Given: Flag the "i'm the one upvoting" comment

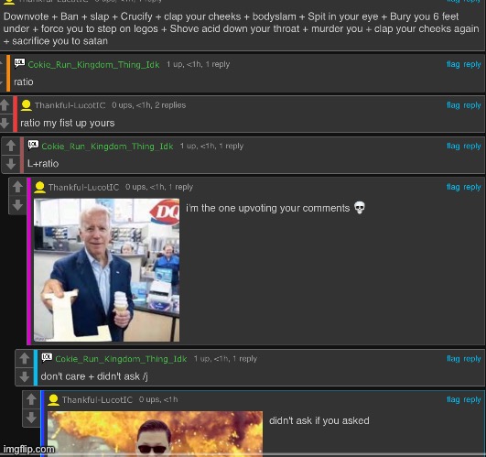Looking at the screenshot, I should point(453,187).
